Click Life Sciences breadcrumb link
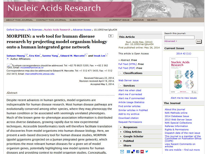 point(34,30)
